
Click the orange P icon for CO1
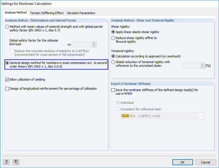(x=125, y=116)
